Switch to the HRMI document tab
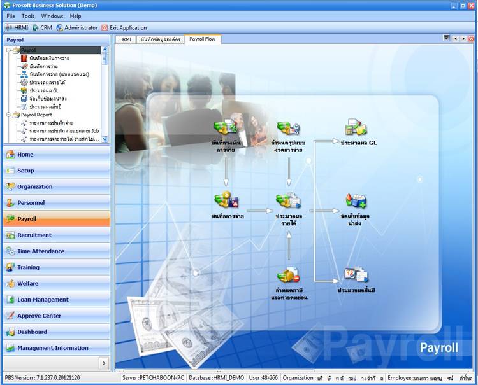Screen dimensions: 478x385 pos(126,39)
